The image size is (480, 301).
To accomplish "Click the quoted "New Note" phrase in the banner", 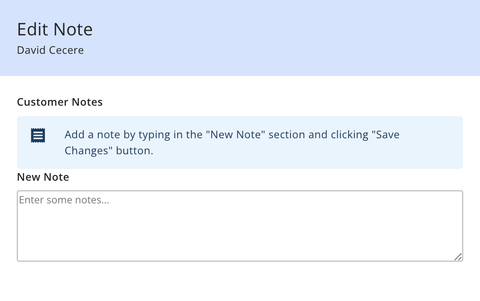I will click(235, 135).
